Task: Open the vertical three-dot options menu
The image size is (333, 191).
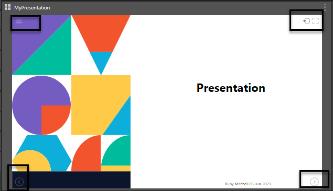Action: pos(325,7)
